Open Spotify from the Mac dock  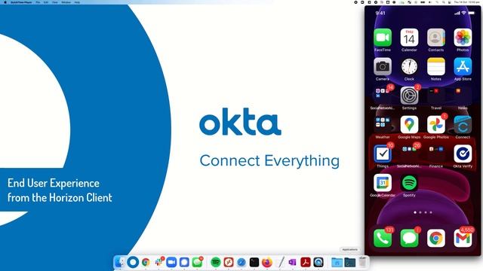click(216, 263)
